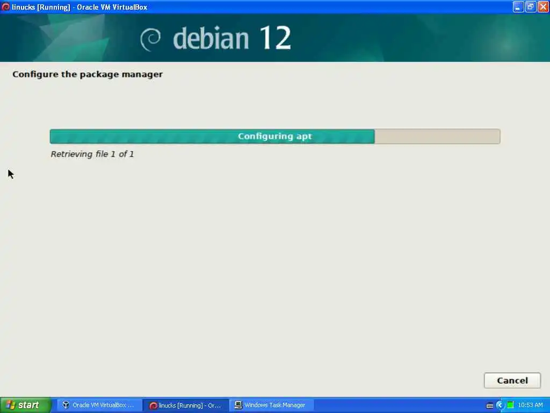Click the Debian swirl logo
The width and height of the screenshot is (550, 413).
(x=150, y=39)
